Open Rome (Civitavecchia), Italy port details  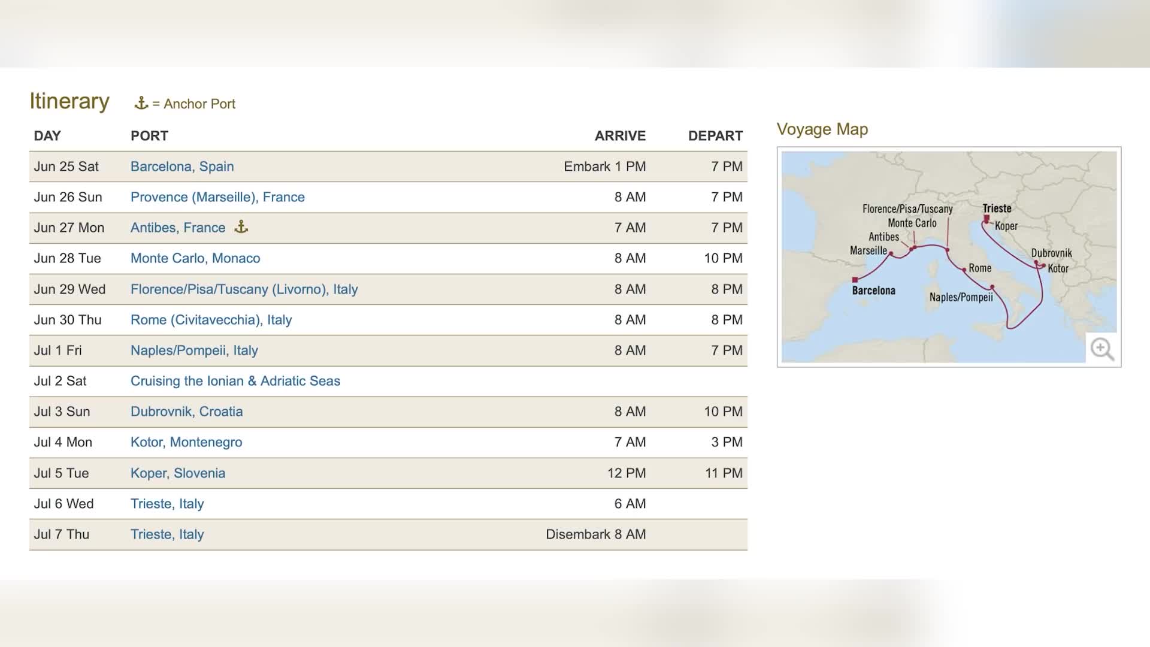click(x=211, y=320)
